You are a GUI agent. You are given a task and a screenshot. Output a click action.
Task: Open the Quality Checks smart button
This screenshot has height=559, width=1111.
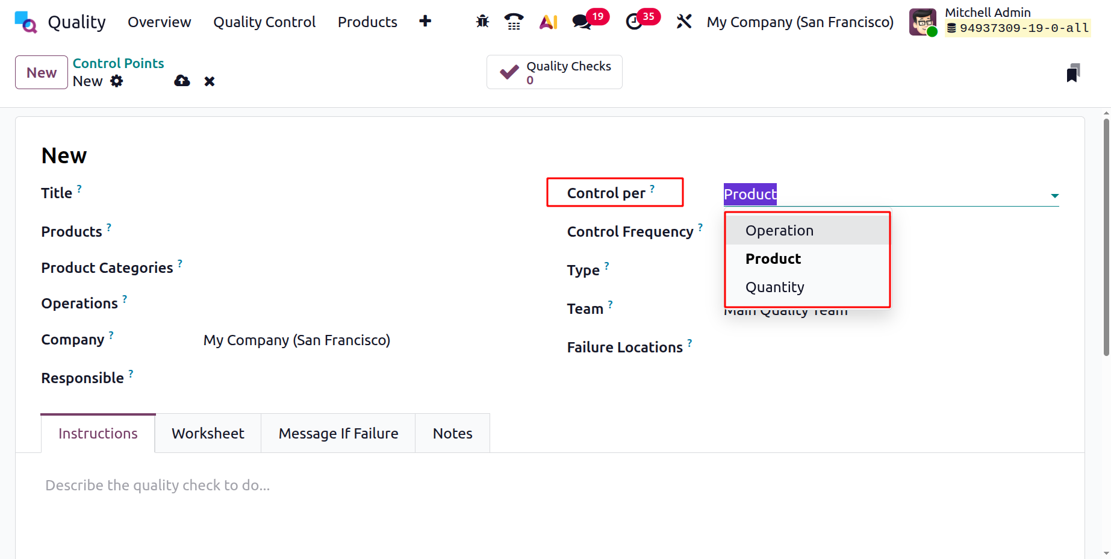553,72
